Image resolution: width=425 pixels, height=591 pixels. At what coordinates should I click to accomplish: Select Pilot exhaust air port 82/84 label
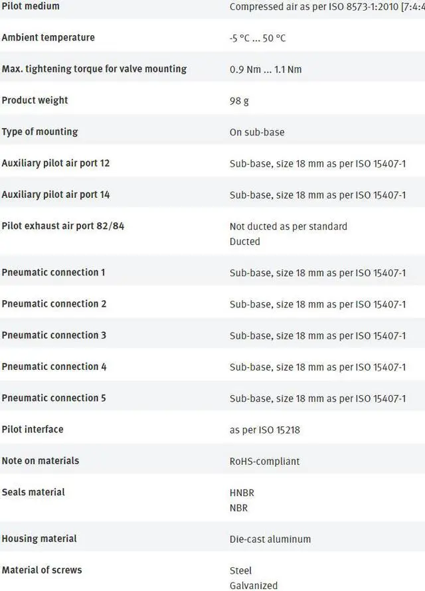click(x=63, y=226)
